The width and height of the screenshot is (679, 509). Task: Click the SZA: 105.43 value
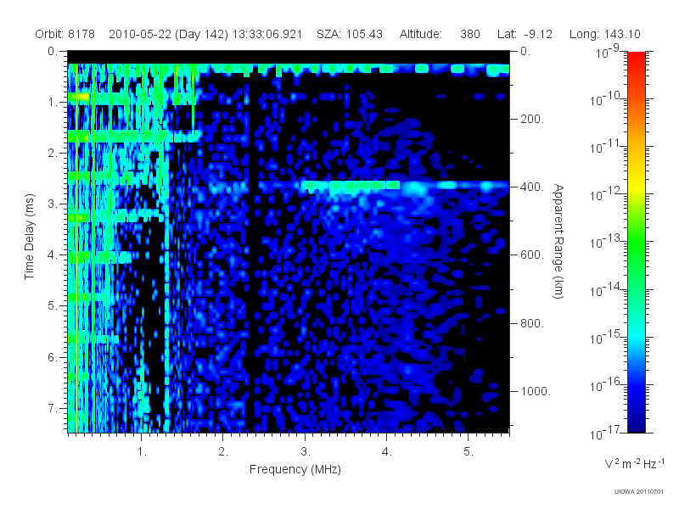(x=350, y=34)
